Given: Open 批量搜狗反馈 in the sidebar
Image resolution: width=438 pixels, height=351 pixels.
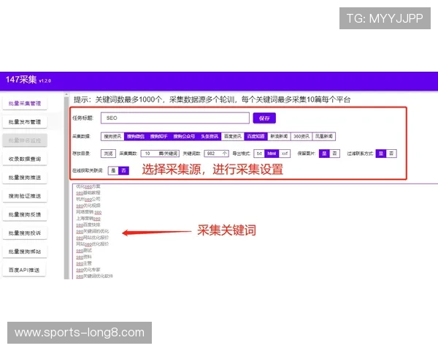Looking at the screenshot, I should [25, 214].
